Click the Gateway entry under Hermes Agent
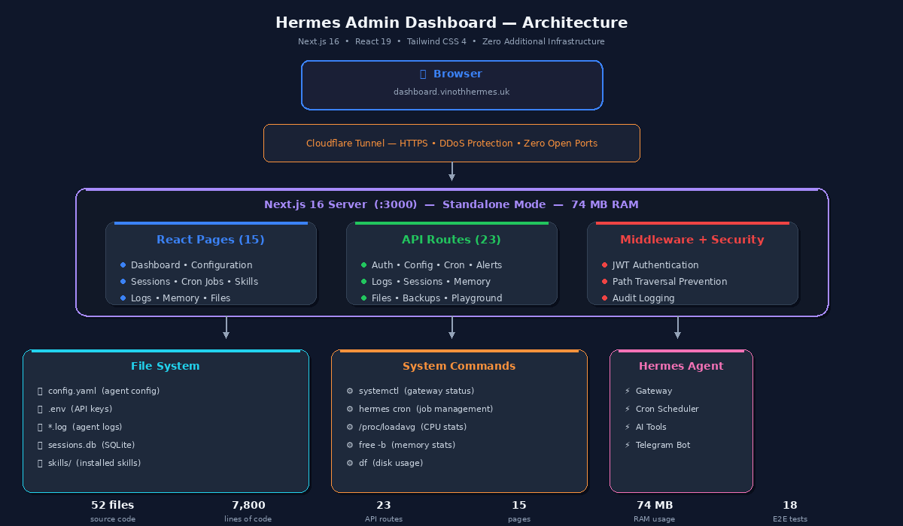Image resolution: width=903 pixels, height=526 pixels. coord(654,391)
